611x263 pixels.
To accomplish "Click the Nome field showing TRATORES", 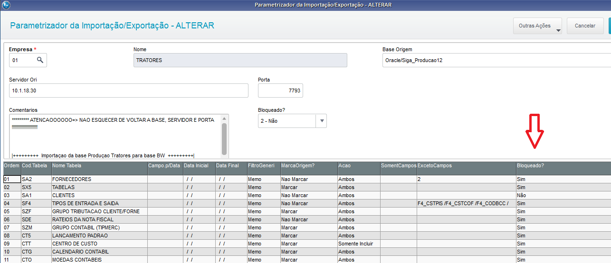I will pos(240,60).
